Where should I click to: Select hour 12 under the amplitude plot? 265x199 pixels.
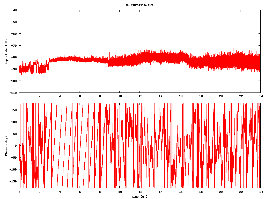tap(139, 96)
